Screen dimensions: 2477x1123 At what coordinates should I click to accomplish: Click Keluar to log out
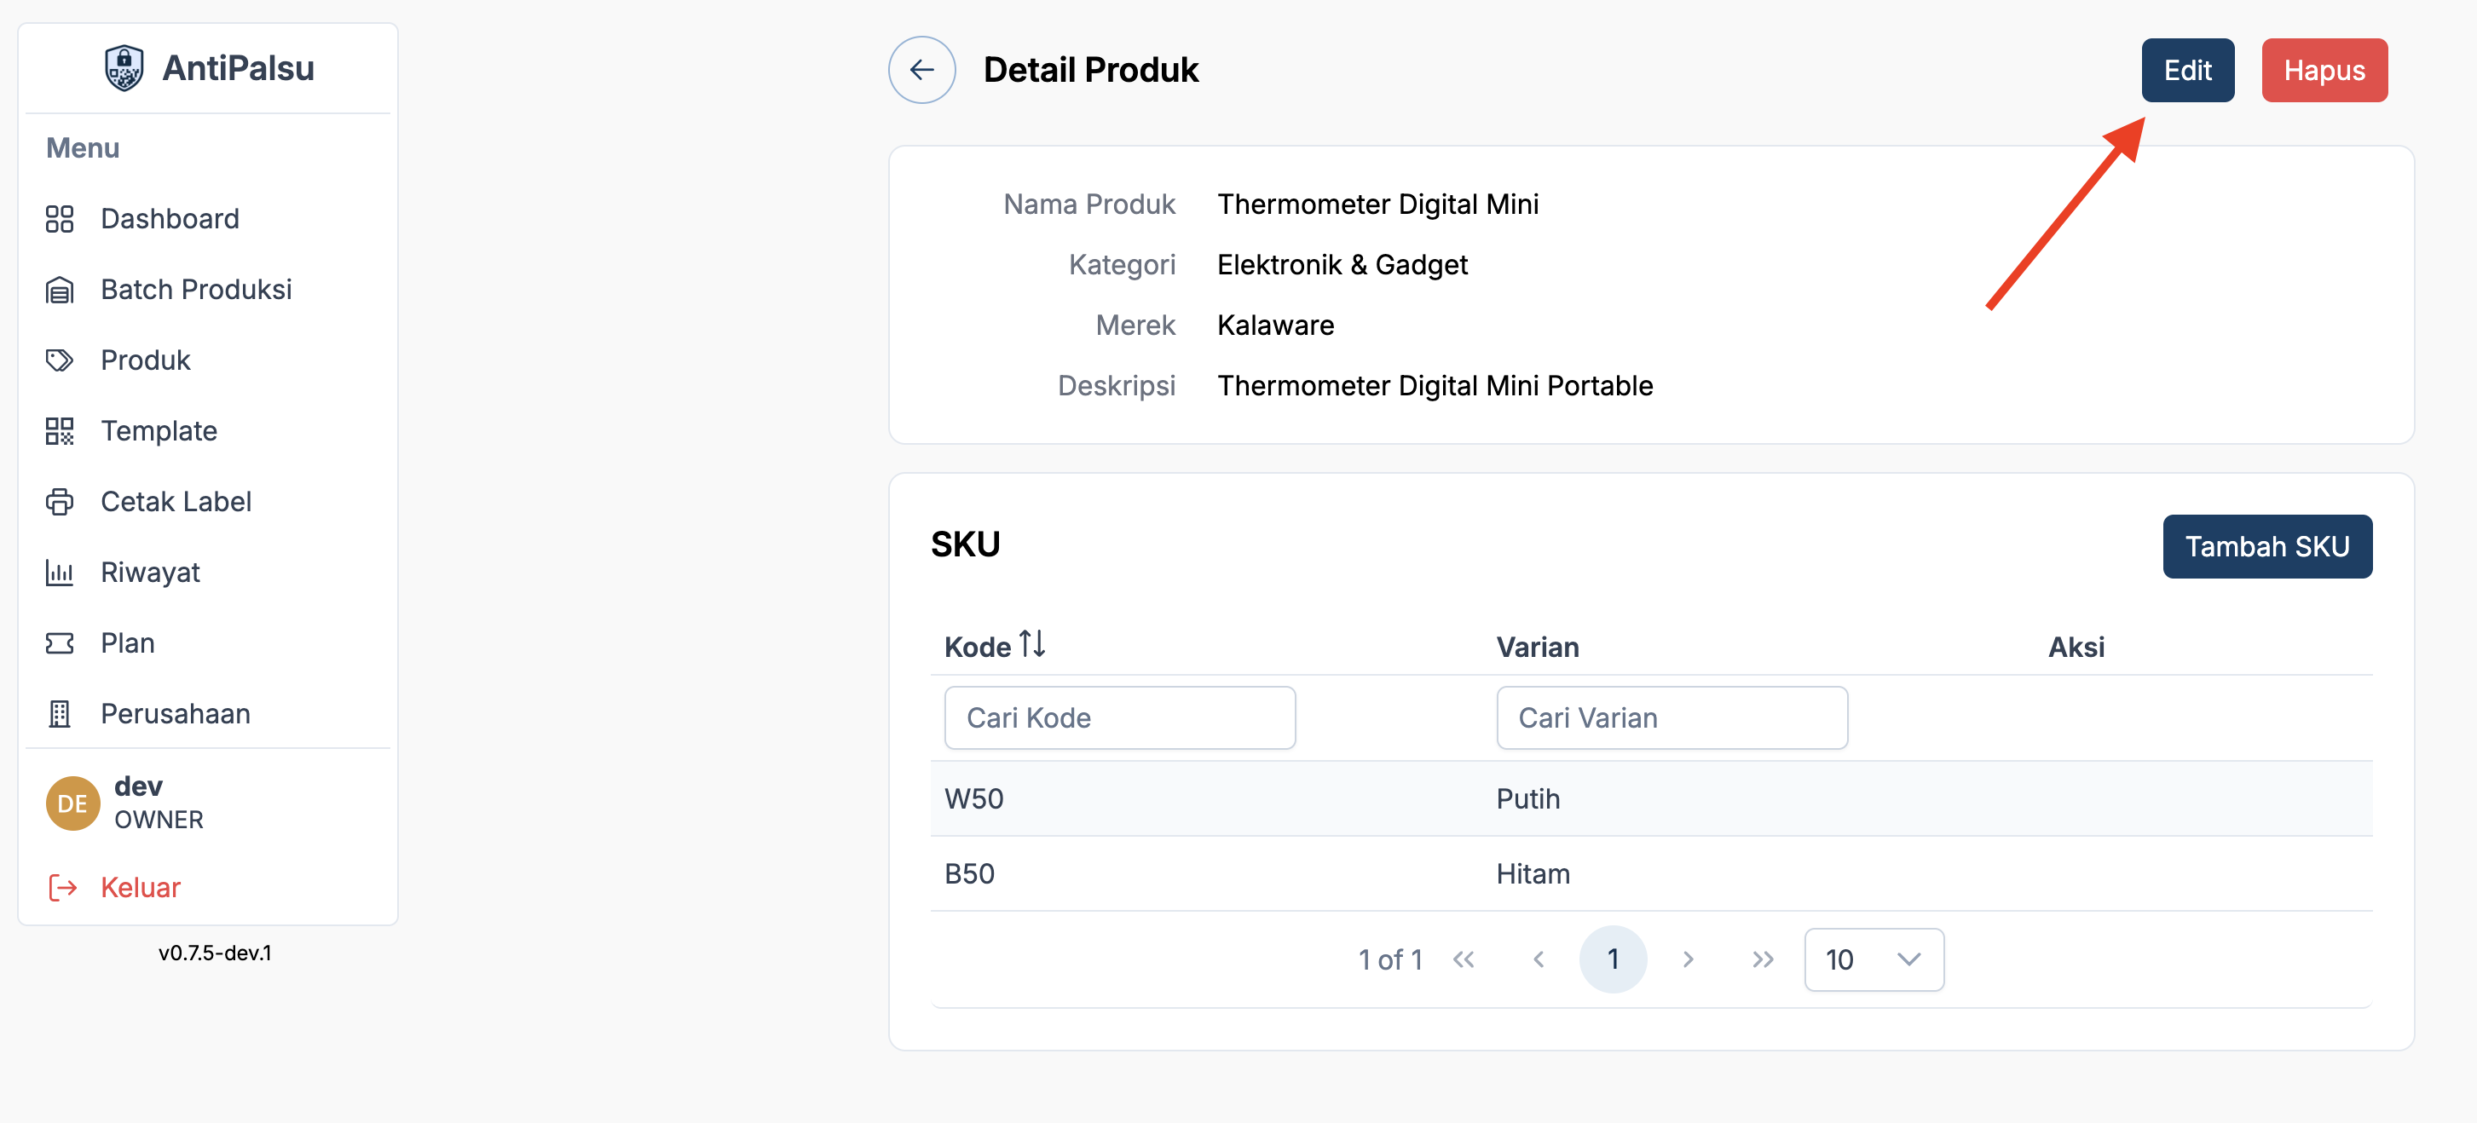(x=141, y=886)
